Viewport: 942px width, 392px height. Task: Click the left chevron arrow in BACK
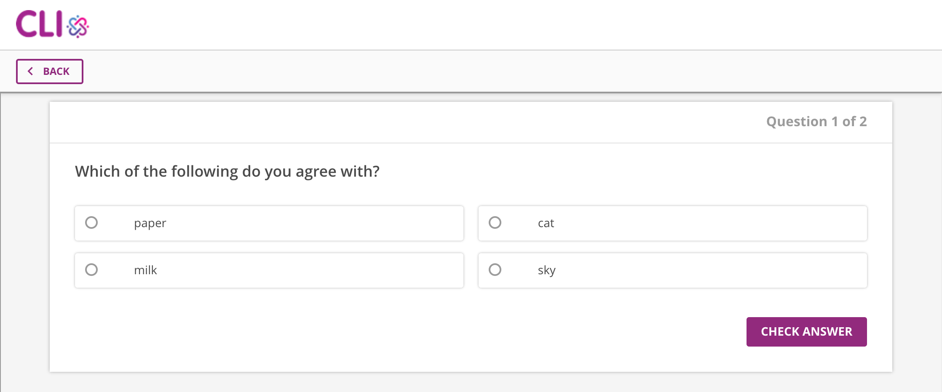pos(30,72)
